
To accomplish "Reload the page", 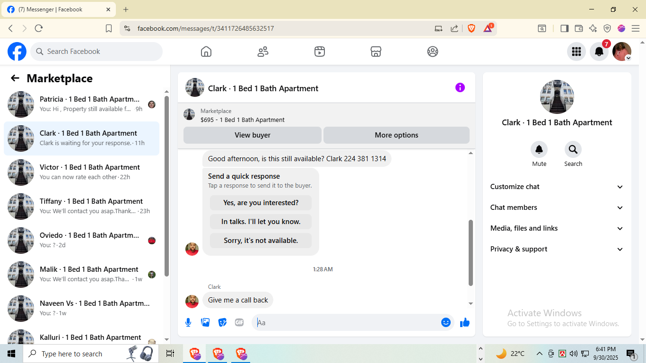I will point(39,28).
